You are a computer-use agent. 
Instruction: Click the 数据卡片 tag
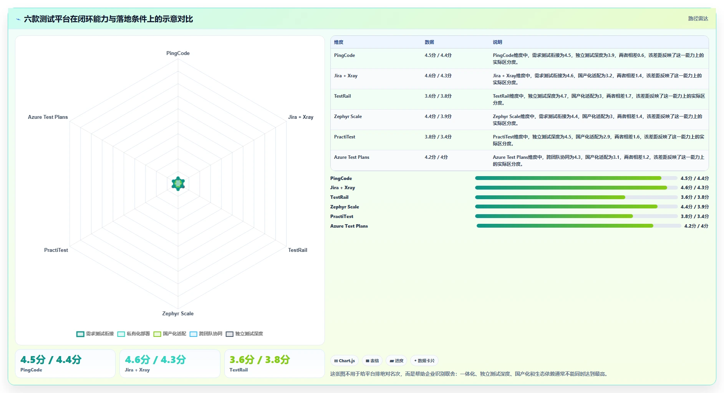point(424,361)
